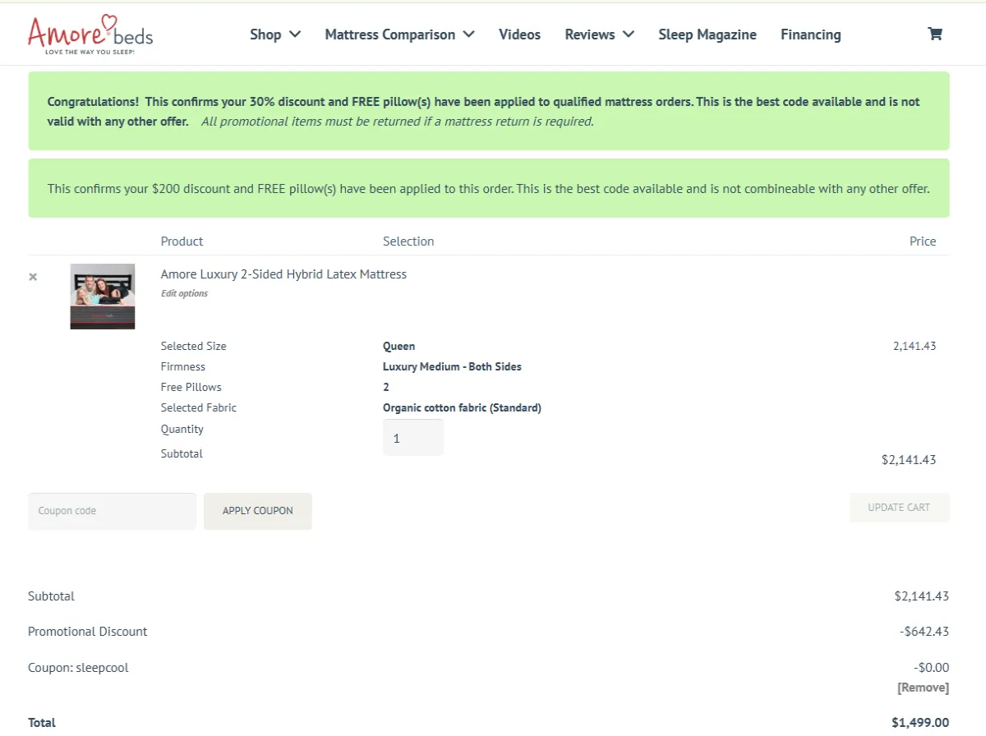986x736 pixels.
Task: Click the chevron arrow beside Shop
Action: tap(295, 34)
